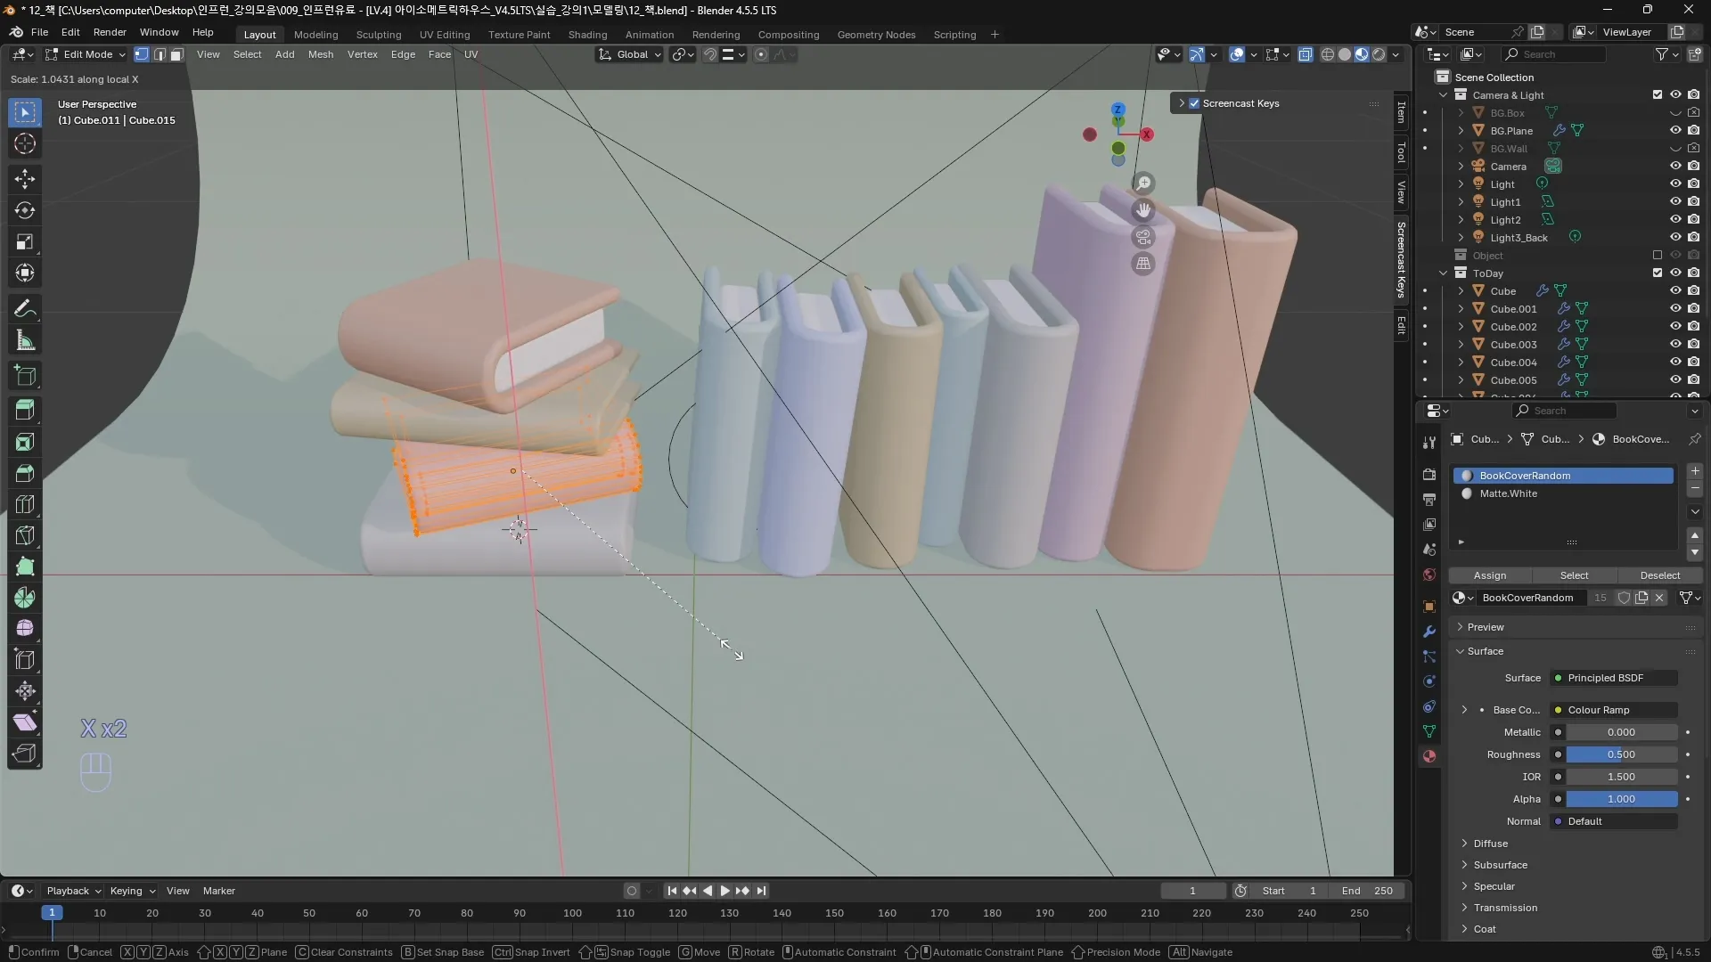This screenshot has width=1711, height=962.
Task: Uncheck the Screencast Keys checkbox
Action: (x=1194, y=103)
